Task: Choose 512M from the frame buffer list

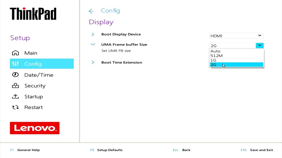Action: coord(237,56)
